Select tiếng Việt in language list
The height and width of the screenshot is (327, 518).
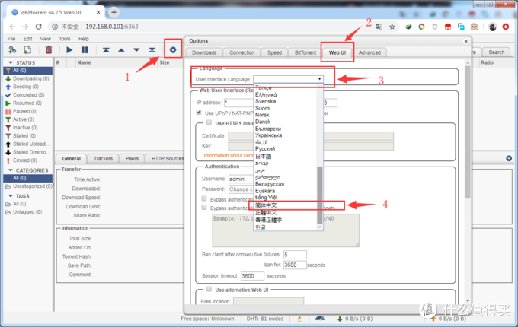[x=267, y=198]
